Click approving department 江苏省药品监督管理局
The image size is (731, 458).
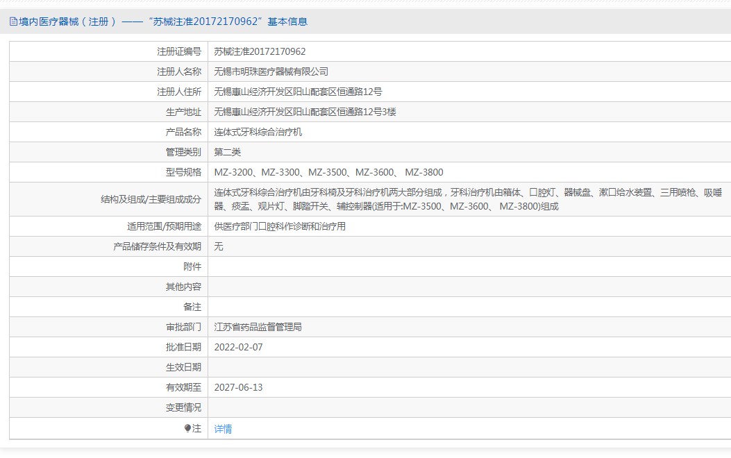[258, 327]
